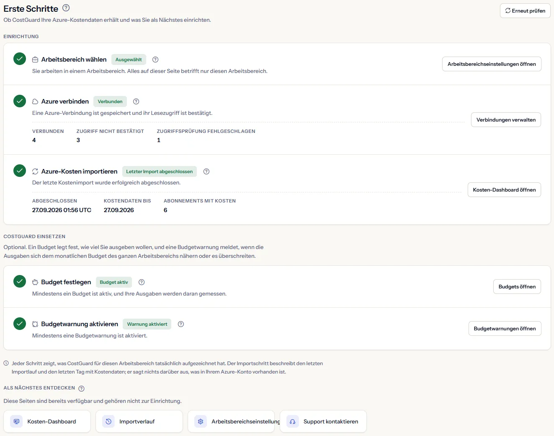Open the Kosten-Dashboard öffnen button
This screenshot has width=554, height=436.
pyautogui.click(x=504, y=190)
